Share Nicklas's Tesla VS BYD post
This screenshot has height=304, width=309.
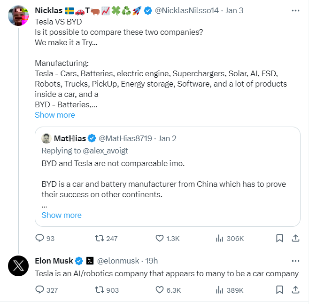[x=295, y=239]
